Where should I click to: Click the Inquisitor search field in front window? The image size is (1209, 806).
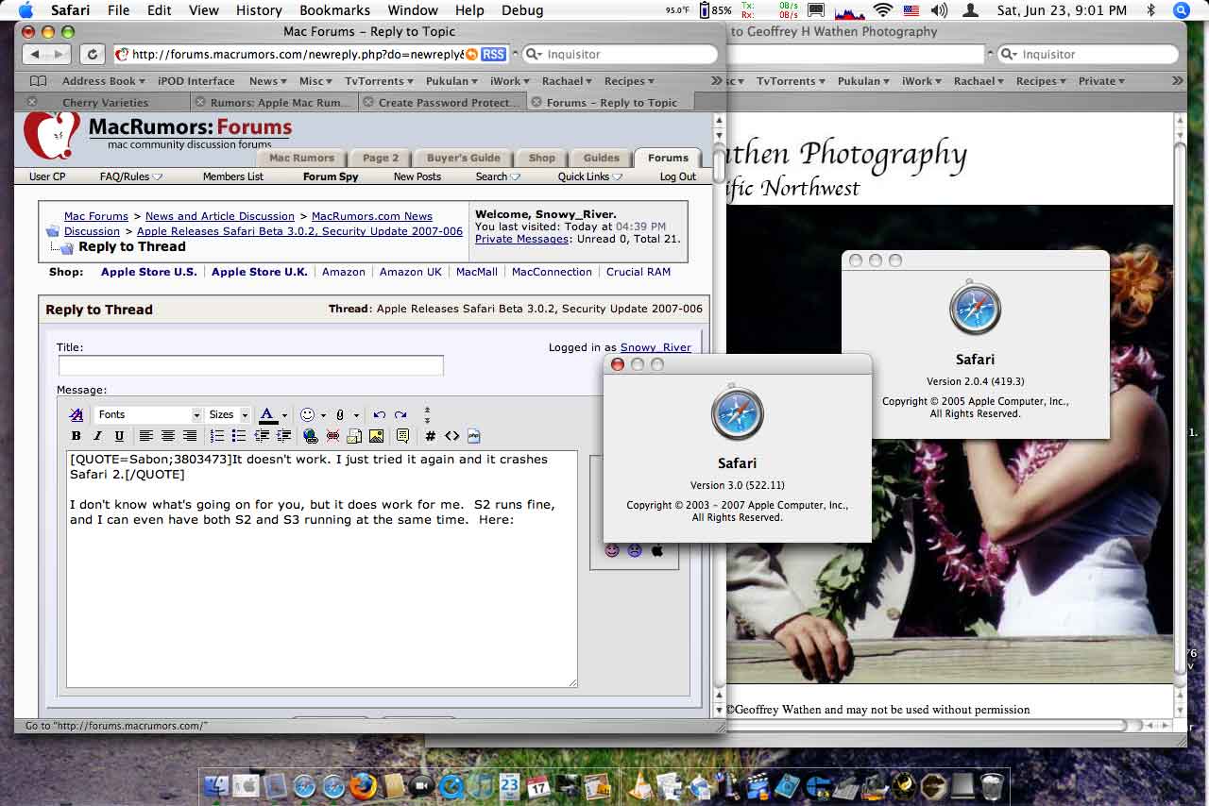point(620,54)
